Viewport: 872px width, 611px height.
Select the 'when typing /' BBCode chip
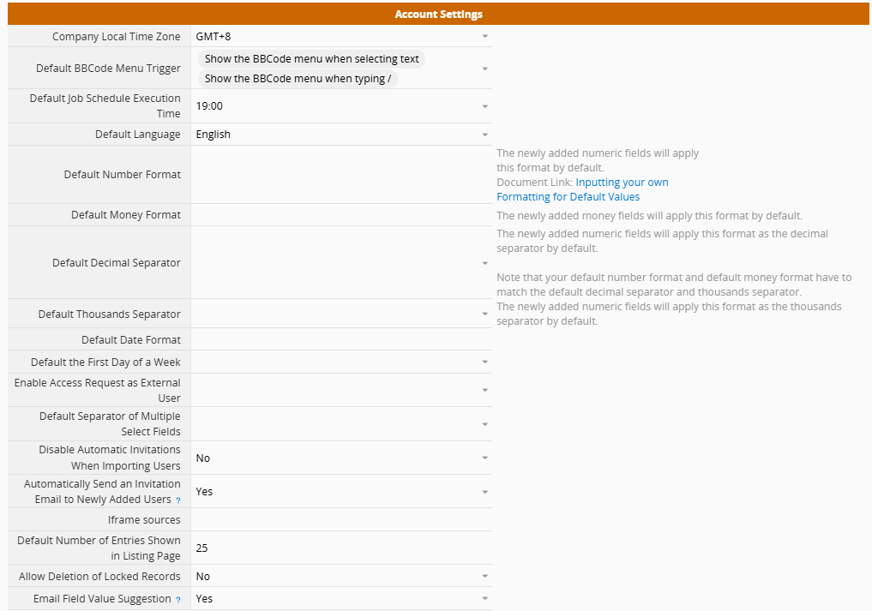click(x=301, y=79)
